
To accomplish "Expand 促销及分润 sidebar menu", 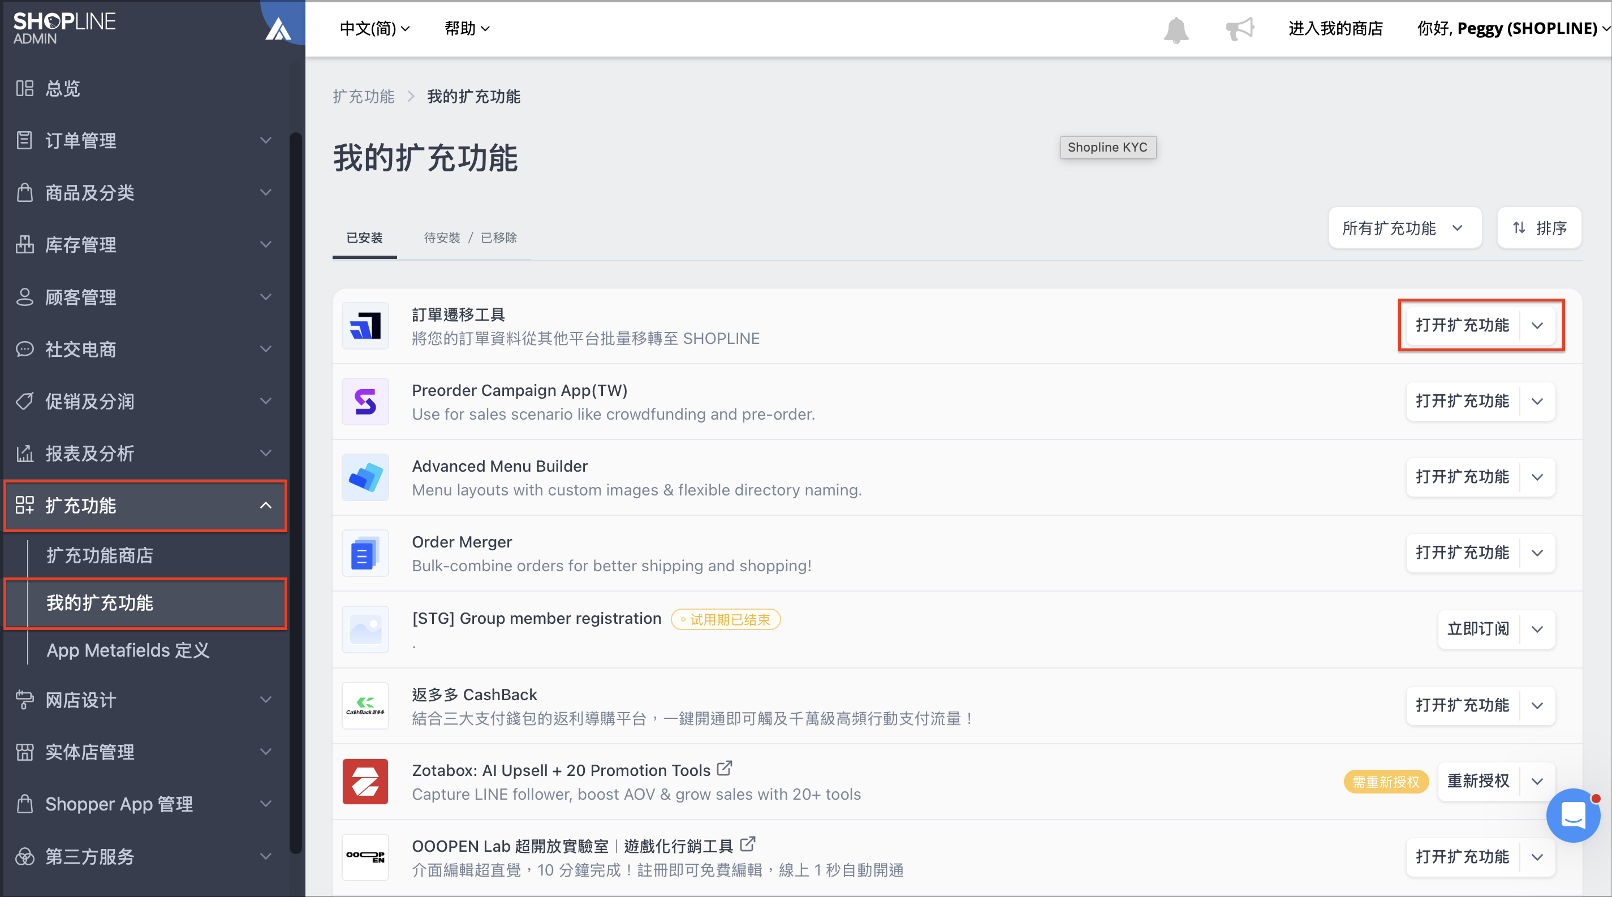I will (x=145, y=401).
